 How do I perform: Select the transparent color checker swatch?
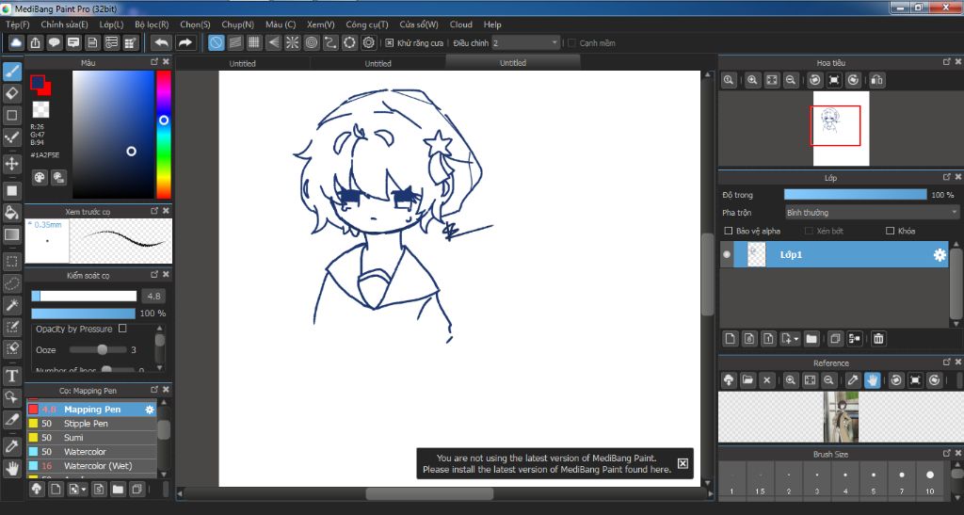[x=40, y=109]
